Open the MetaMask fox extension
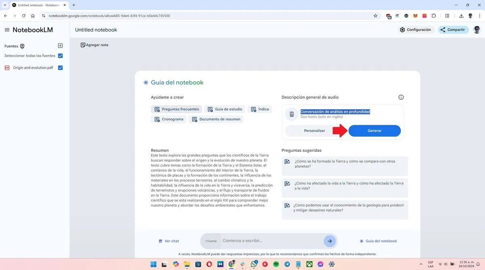Viewport: 485px width, 270px height. click(415, 16)
